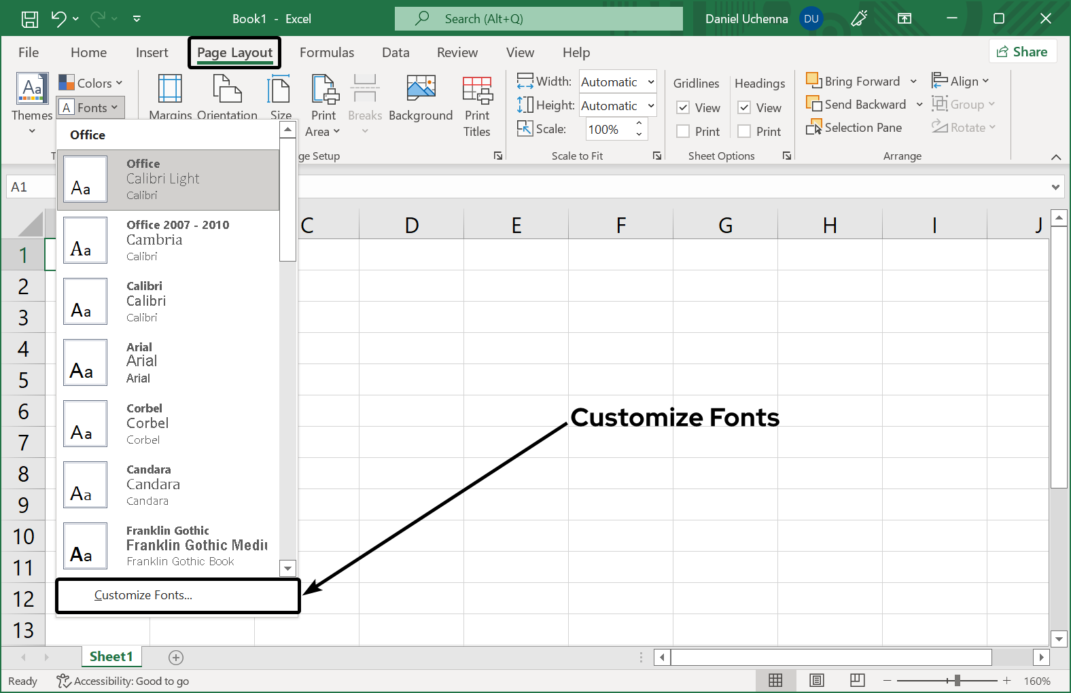Switch to Page Break Preview icon
The width and height of the screenshot is (1071, 693).
[858, 680]
